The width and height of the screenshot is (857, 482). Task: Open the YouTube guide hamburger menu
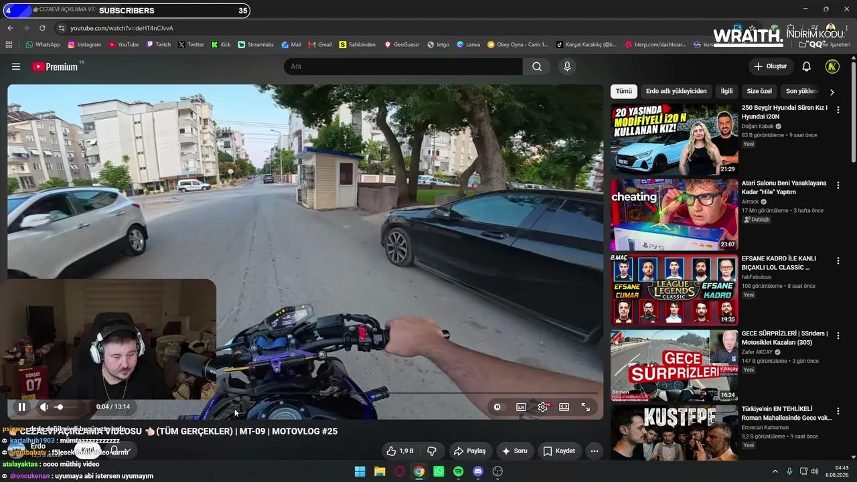click(16, 67)
